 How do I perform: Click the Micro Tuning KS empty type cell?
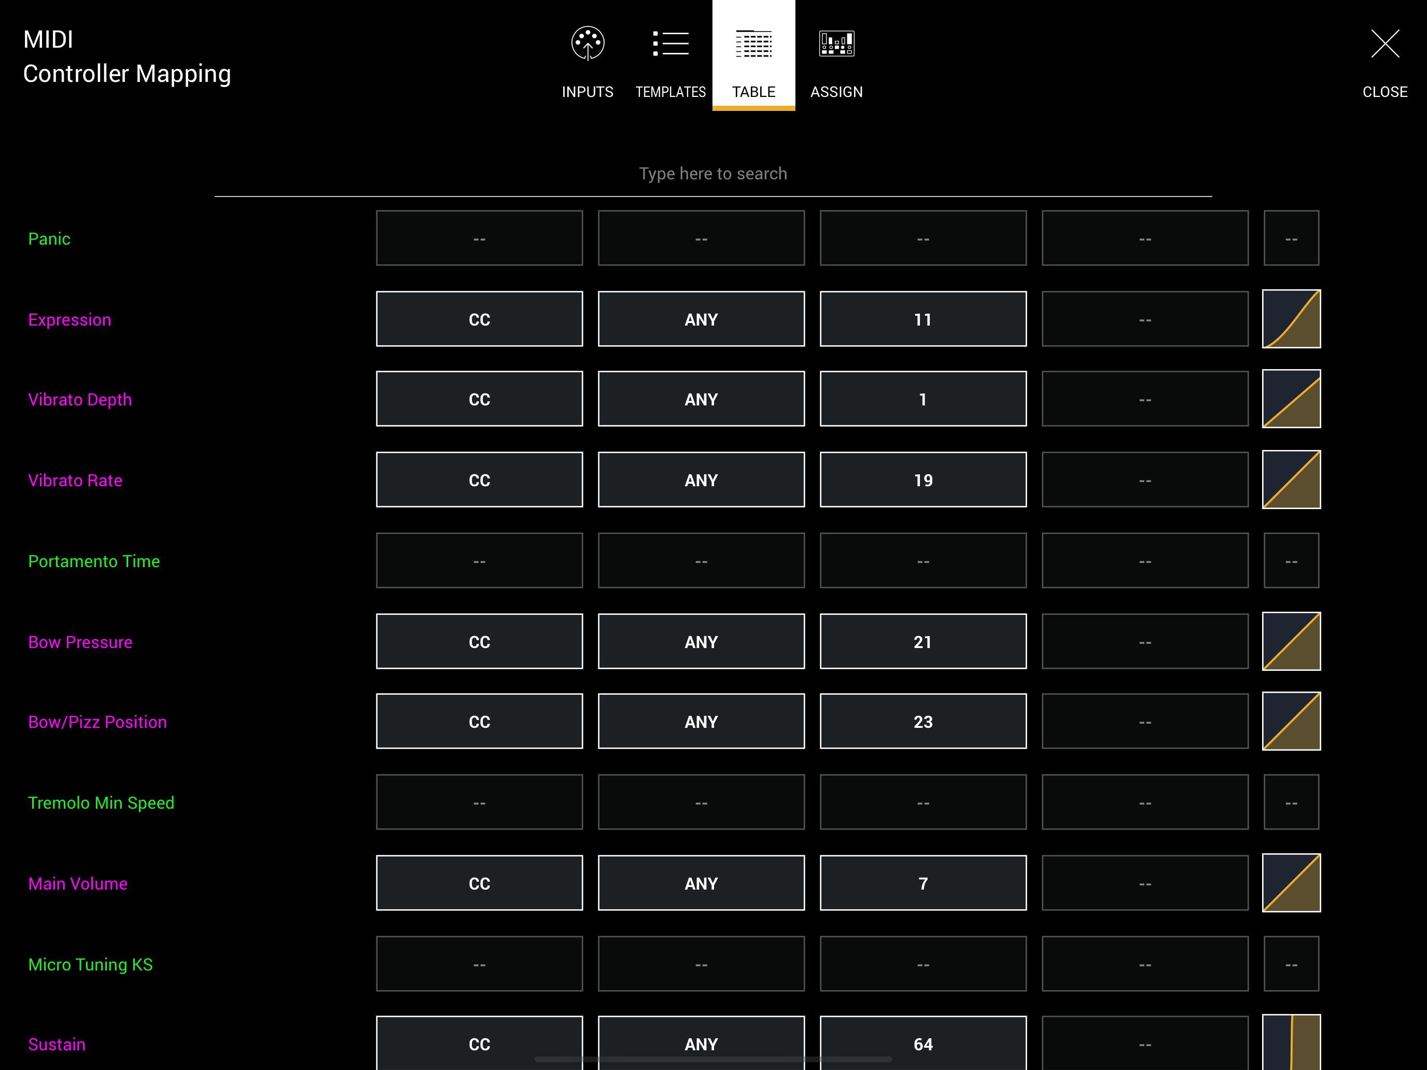coord(479,964)
